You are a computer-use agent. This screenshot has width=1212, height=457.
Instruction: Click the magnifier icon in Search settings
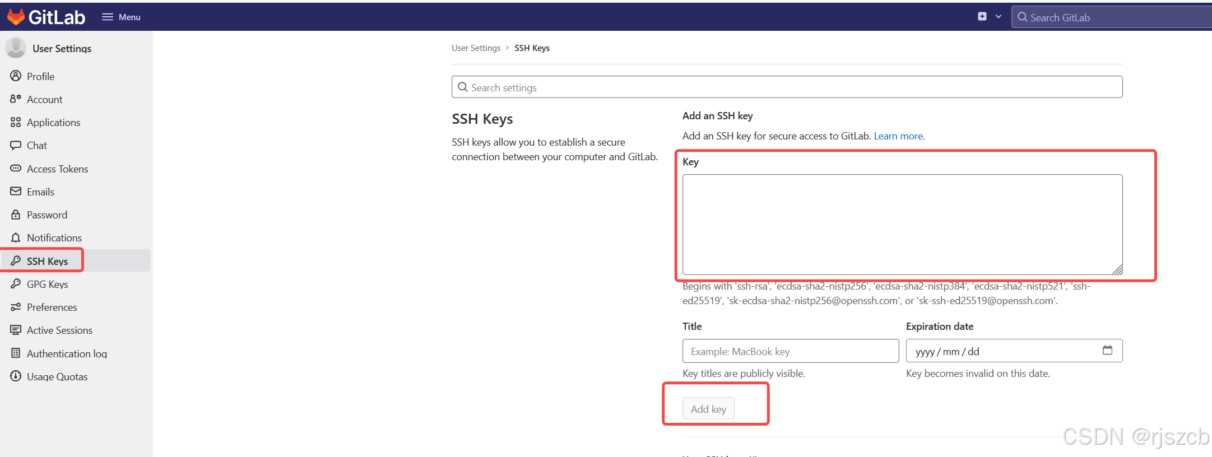point(462,87)
